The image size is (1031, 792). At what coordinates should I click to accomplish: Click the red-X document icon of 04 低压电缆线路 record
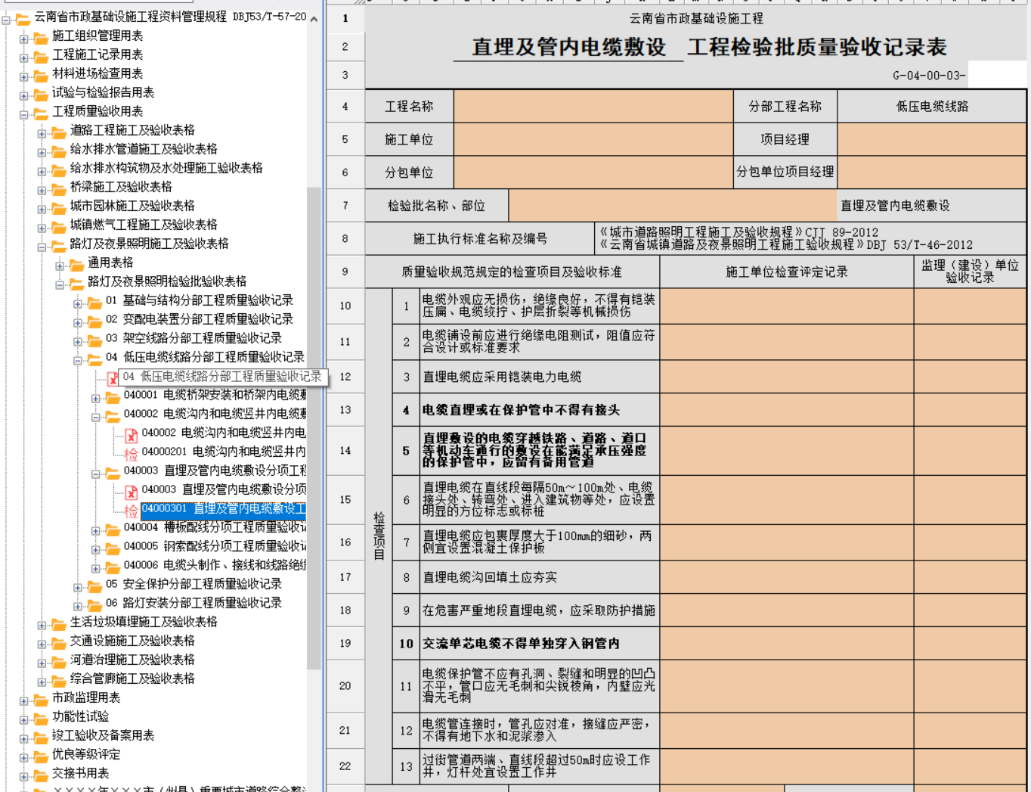point(113,377)
